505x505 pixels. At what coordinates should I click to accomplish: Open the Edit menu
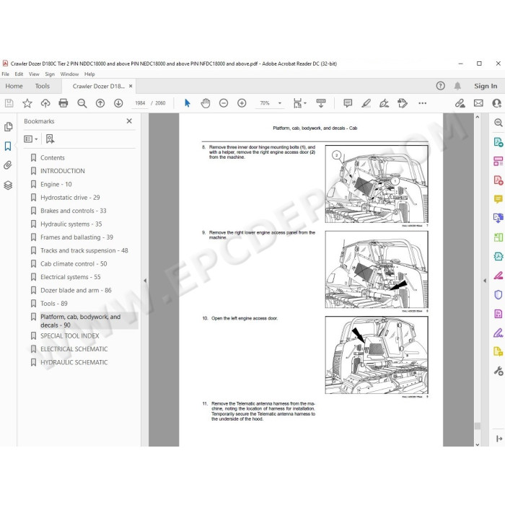[x=19, y=74]
